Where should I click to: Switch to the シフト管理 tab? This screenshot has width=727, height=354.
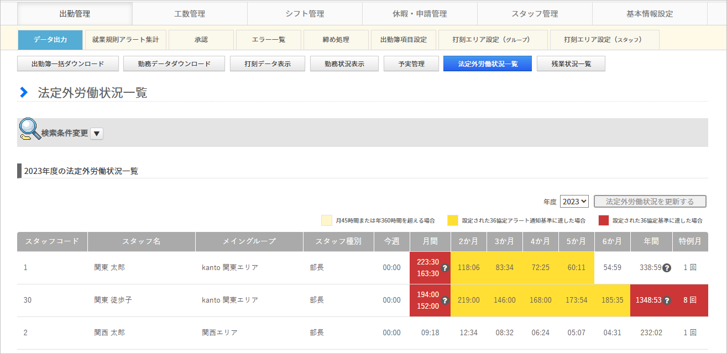coord(305,14)
